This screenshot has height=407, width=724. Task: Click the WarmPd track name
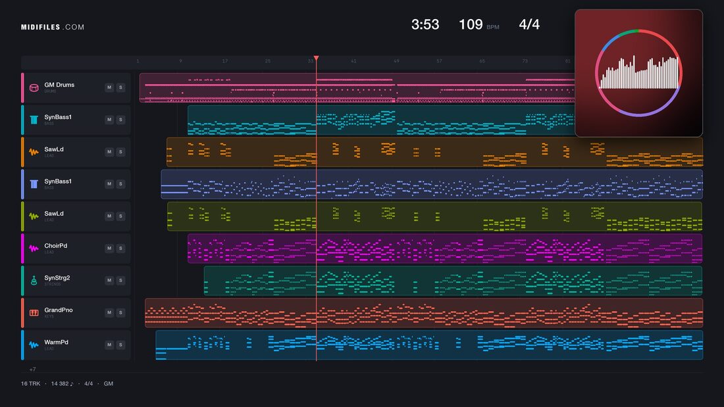(x=57, y=343)
